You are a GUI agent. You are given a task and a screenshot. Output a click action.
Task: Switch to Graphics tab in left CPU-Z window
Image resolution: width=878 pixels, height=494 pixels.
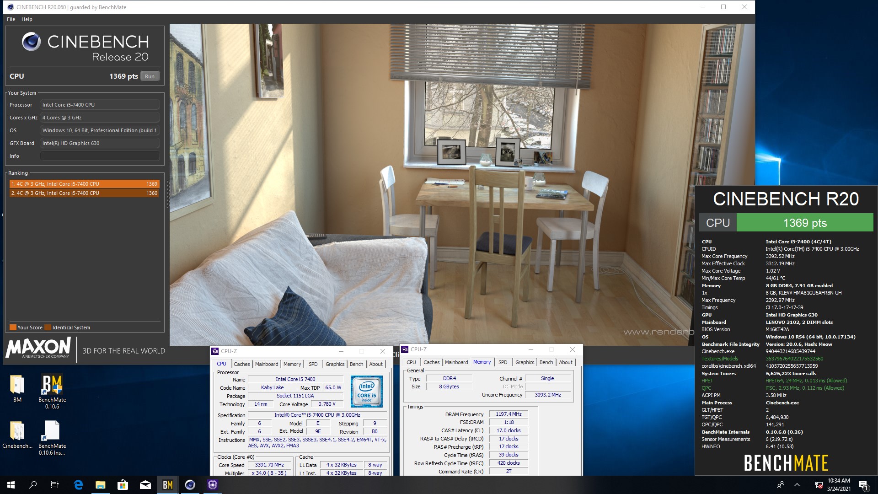[x=335, y=364]
